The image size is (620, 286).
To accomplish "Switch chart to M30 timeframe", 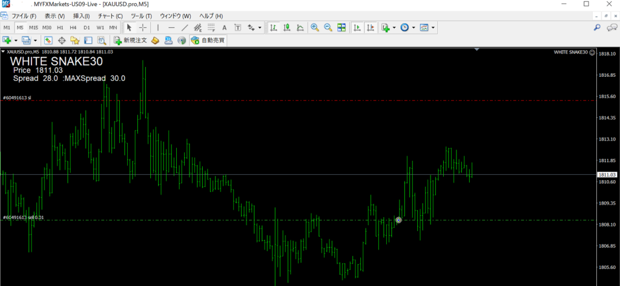I will pyautogui.click(x=47, y=28).
